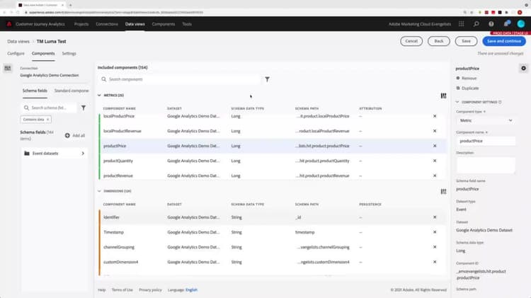Open the search magnifier in top bar
Screen dimensions: 531x298
point(476,24)
